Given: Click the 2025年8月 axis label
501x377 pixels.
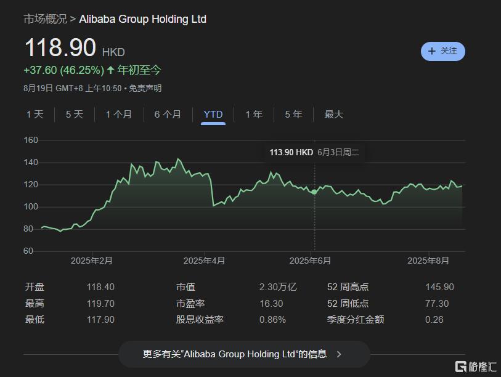Looking at the screenshot, I should (428, 261).
